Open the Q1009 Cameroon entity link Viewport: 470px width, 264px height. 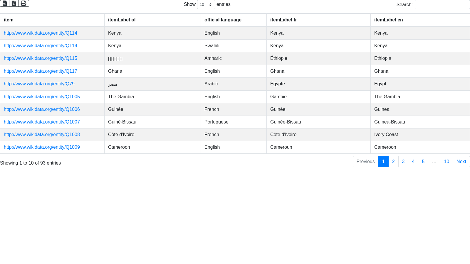tap(42, 147)
